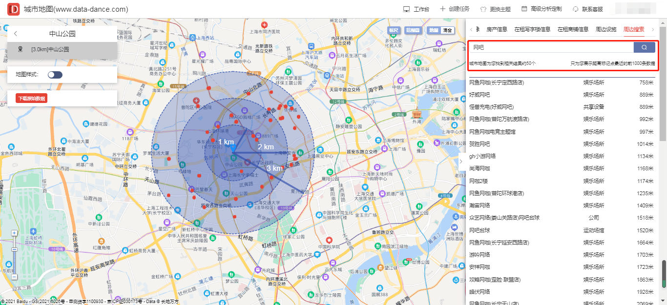Click the 2 km radius label
This screenshot has height=305, width=667.
[x=266, y=147]
